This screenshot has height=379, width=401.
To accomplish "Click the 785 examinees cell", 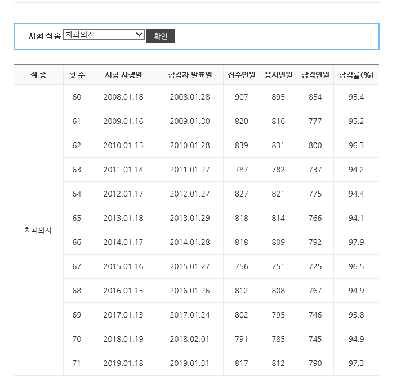I will [278, 339].
